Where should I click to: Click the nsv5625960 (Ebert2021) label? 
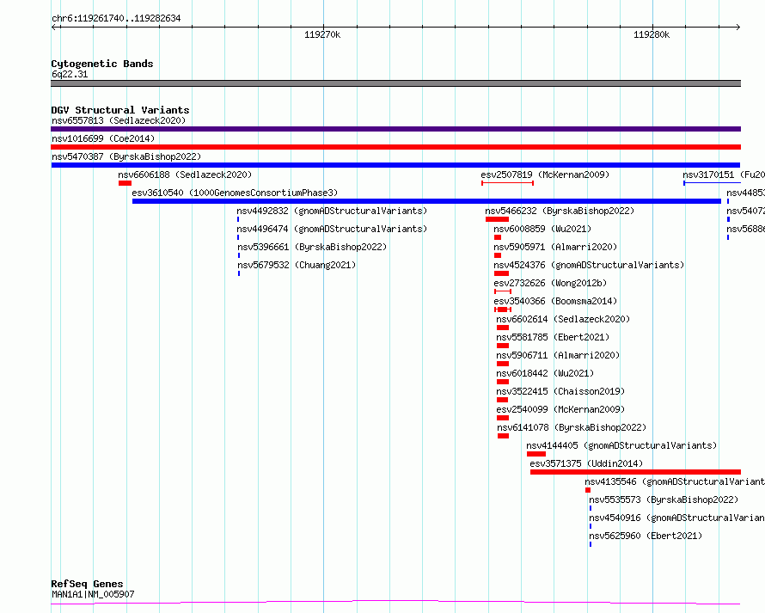click(x=646, y=536)
